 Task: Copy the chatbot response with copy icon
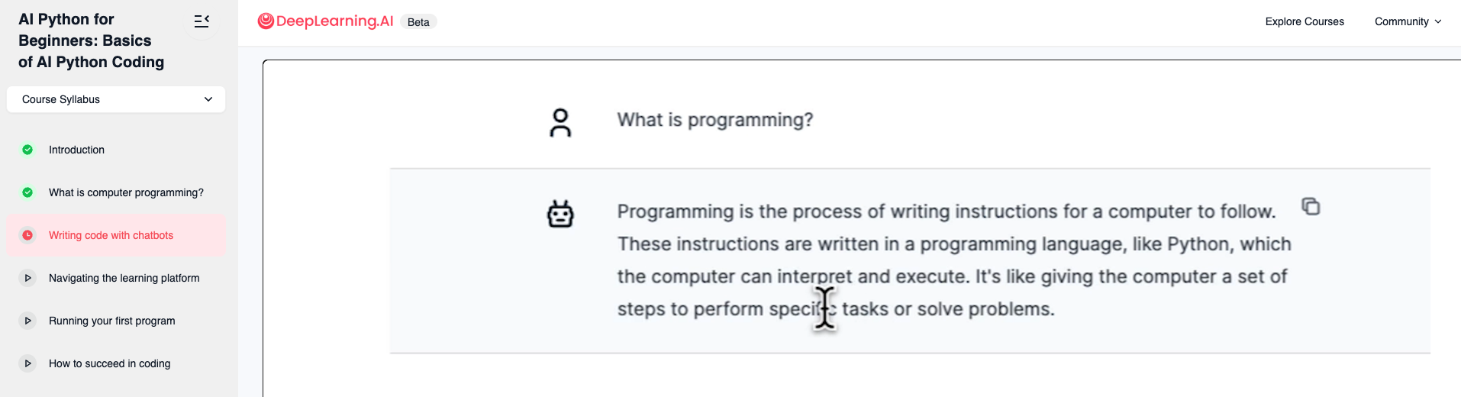(x=1311, y=207)
